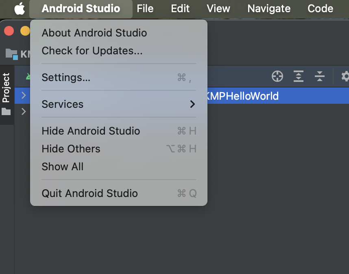Click the folder tool window icon below Project
The height and width of the screenshot is (274, 349).
[6, 111]
